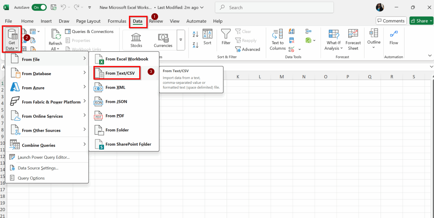Click inside the Search box
The width and height of the screenshot is (434, 218).
[274, 8]
